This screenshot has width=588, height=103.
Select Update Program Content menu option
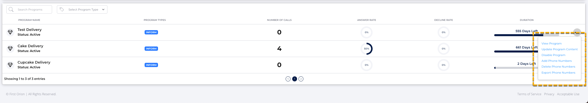click(x=559, y=49)
